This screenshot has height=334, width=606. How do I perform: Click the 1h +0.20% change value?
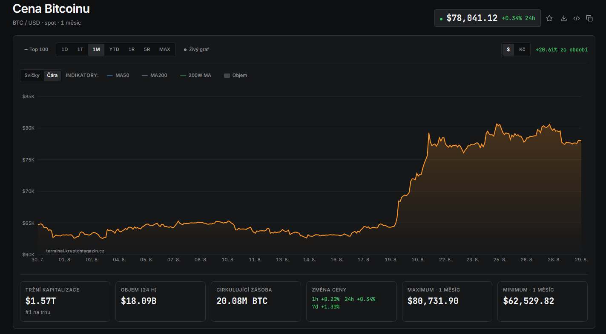click(x=326, y=299)
